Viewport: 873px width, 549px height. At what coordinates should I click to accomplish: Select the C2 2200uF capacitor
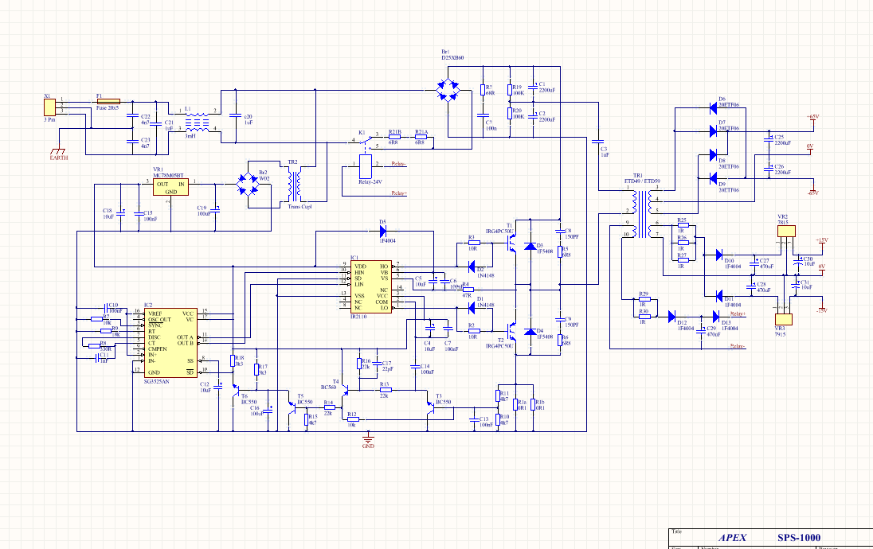click(534, 116)
